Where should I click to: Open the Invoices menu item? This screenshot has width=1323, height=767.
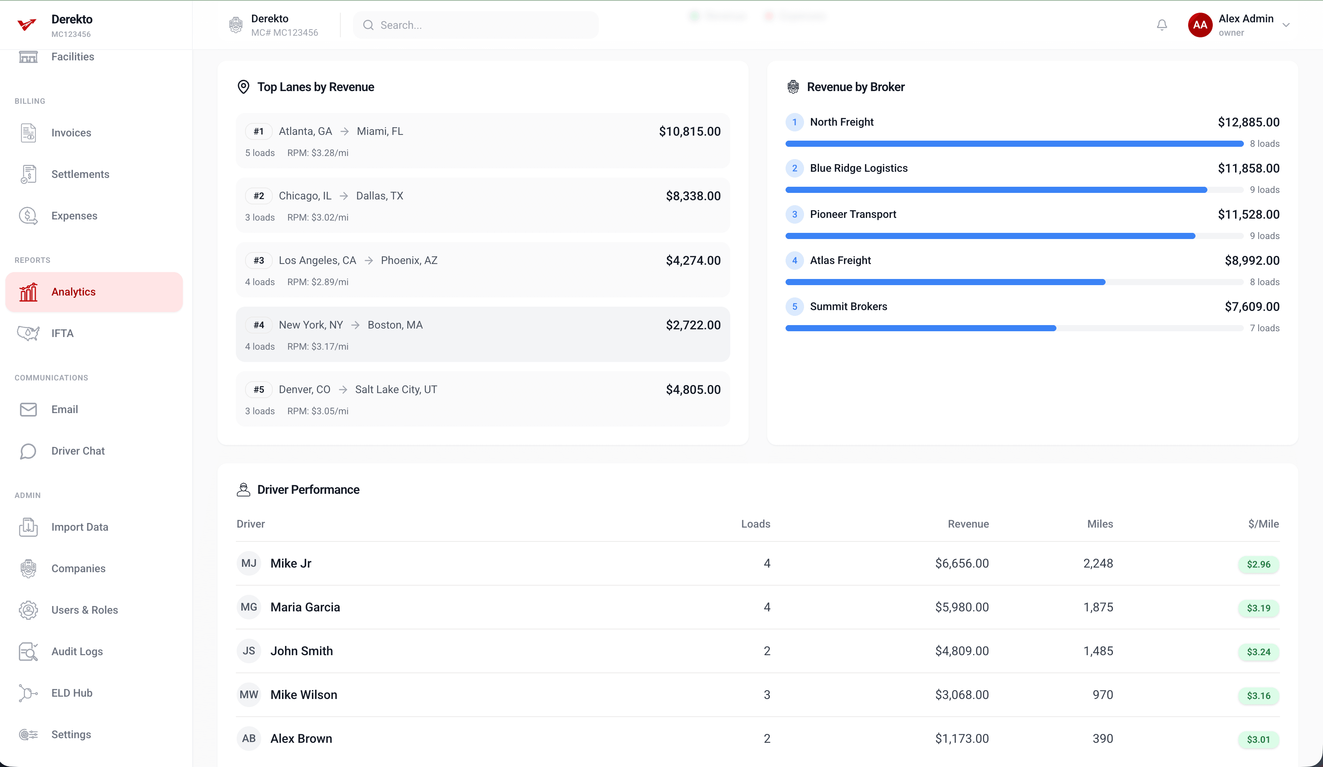click(x=94, y=133)
